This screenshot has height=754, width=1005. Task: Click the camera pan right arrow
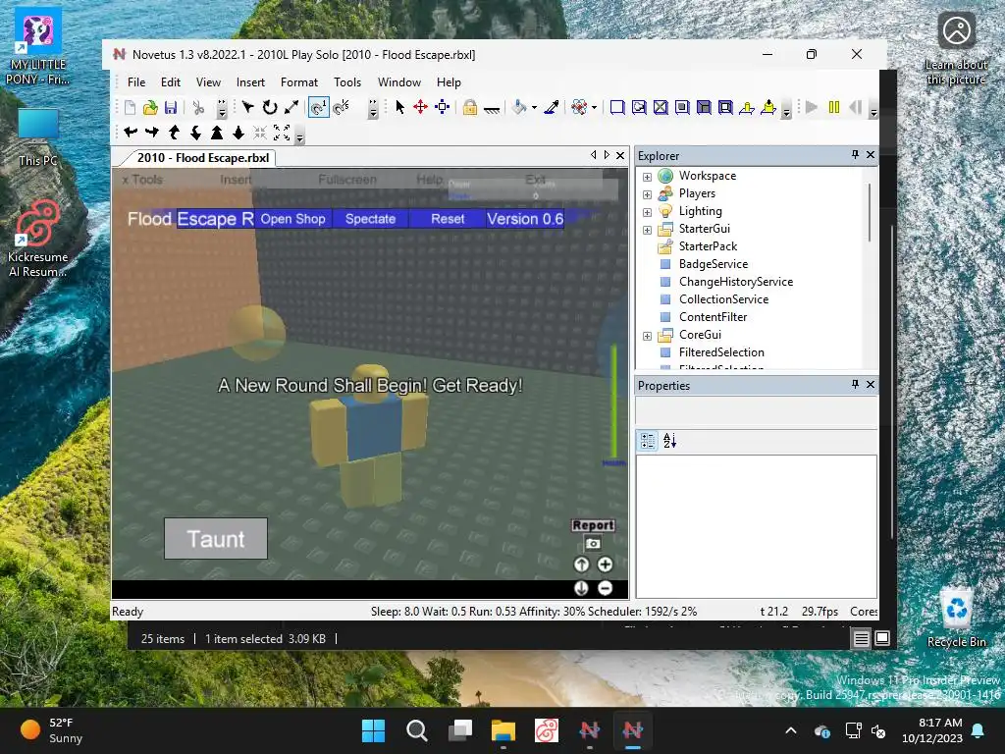152,133
